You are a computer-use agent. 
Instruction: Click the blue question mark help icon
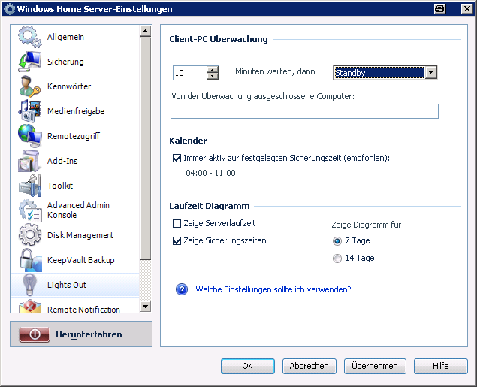(182, 289)
